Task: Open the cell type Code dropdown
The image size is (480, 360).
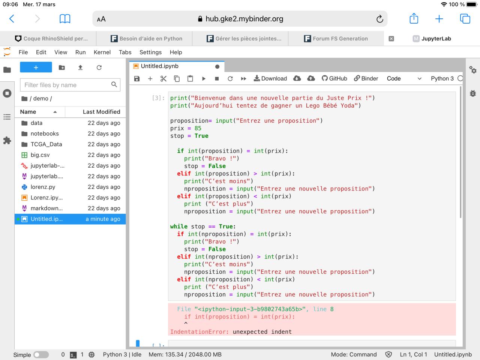Action: click(404, 78)
